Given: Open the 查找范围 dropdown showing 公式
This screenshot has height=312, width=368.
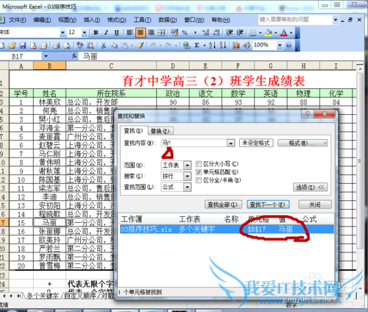Looking at the screenshot, I should [x=187, y=187].
